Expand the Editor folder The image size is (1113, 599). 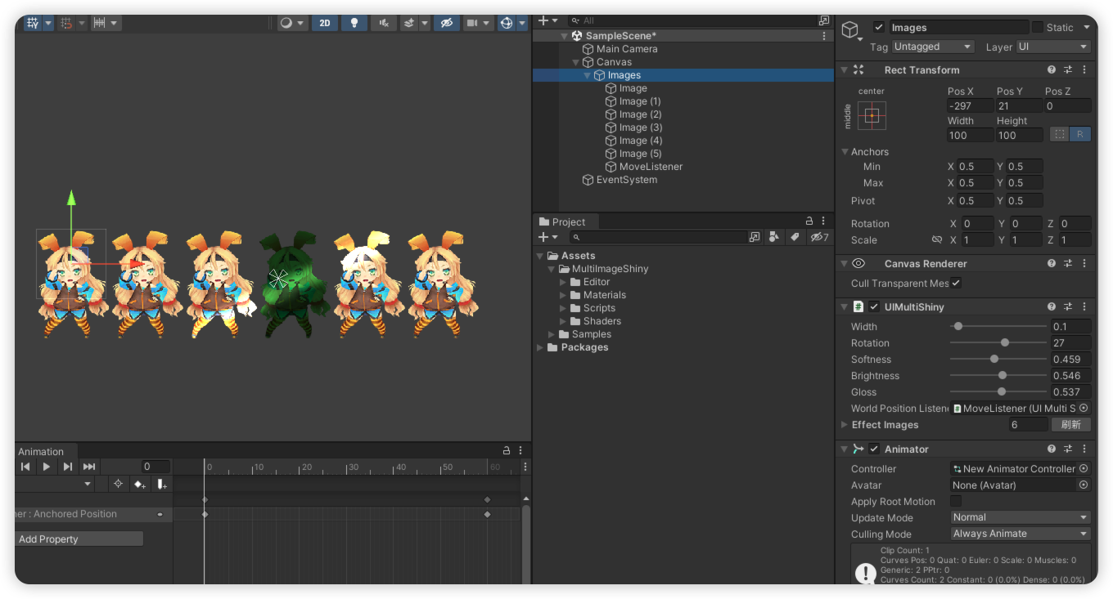tap(563, 282)
